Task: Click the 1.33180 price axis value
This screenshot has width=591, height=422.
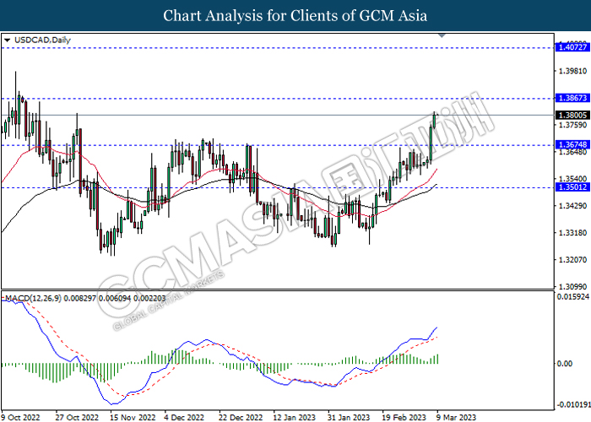Action: click(x=573, y=233)
